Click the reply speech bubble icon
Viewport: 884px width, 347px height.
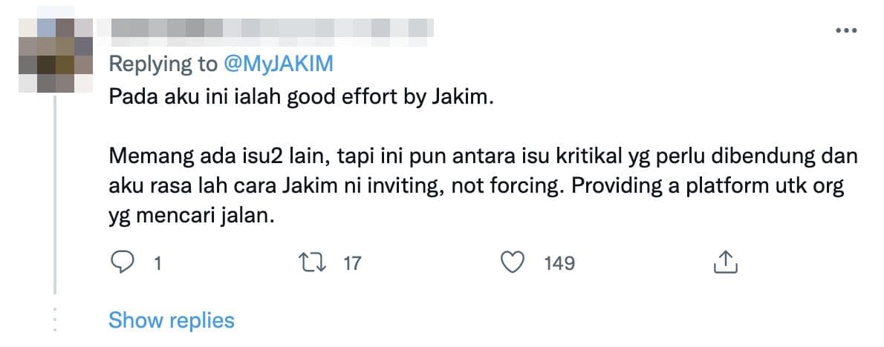(x=122, y=262)
